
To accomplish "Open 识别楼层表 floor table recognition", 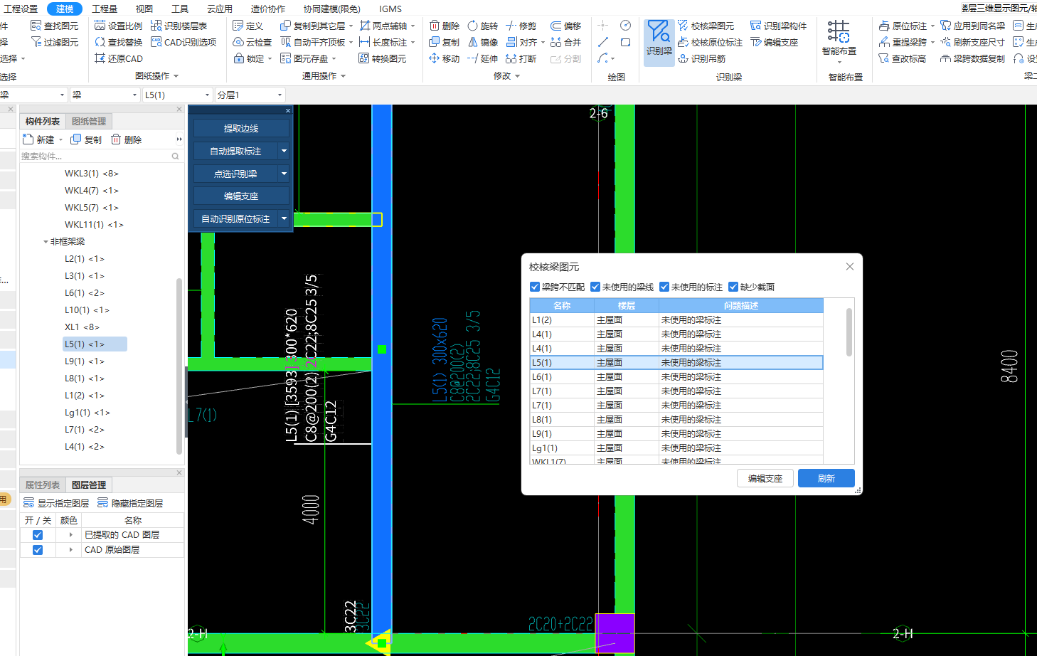I will pos(179,26).
